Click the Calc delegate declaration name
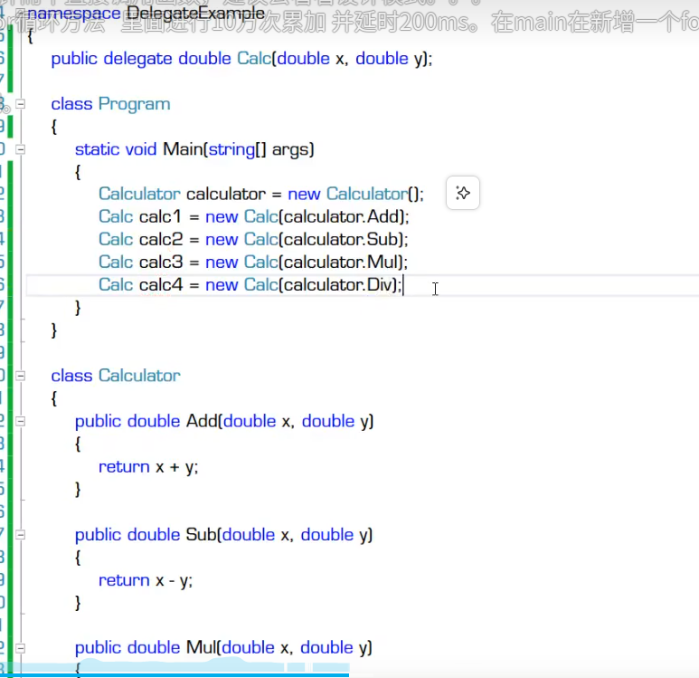699x678 pixels. 254,59
